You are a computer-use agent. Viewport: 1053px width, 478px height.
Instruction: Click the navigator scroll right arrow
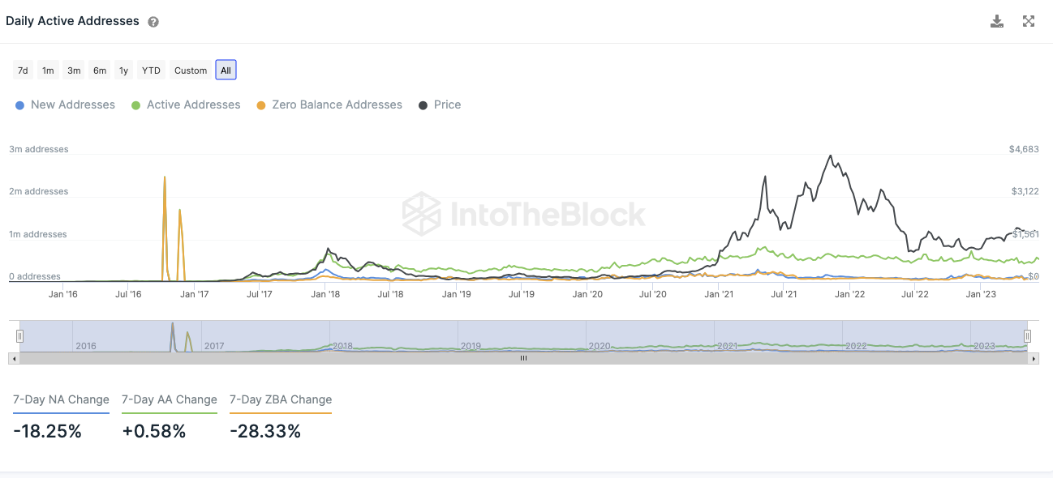pyautogui.click(x=1034, y=357)
